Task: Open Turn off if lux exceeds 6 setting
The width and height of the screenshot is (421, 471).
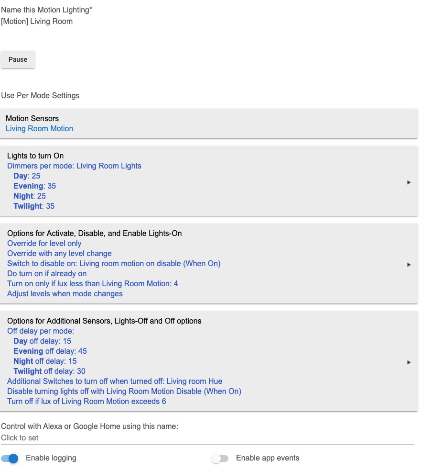Action: (86, 401)
